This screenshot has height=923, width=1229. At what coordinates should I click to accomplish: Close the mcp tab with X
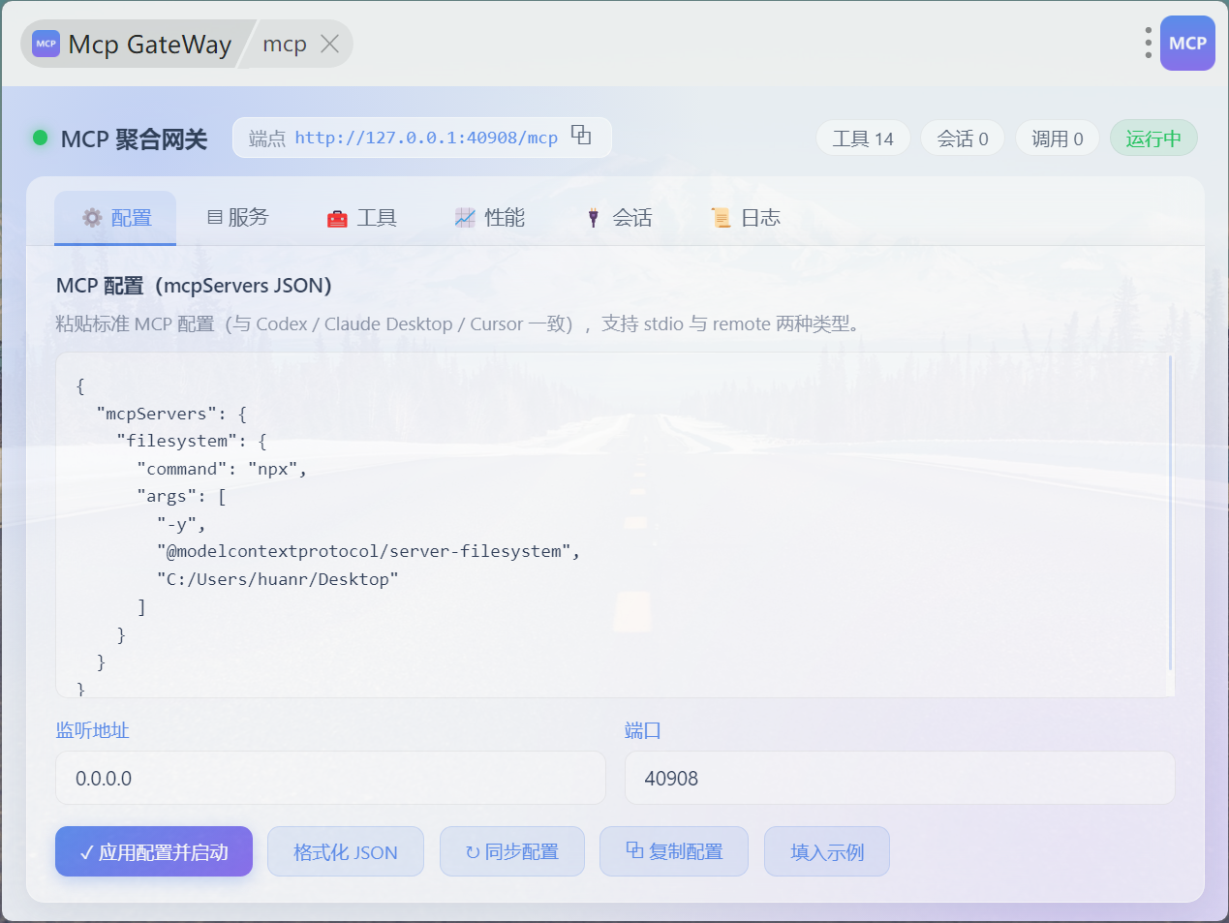[x=329, y=44]
